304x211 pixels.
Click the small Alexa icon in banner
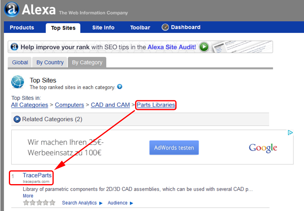tap(14, 47)
